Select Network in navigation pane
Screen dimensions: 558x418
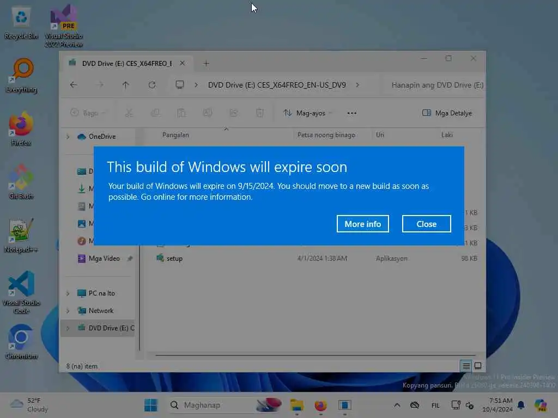tap(96, 311)
